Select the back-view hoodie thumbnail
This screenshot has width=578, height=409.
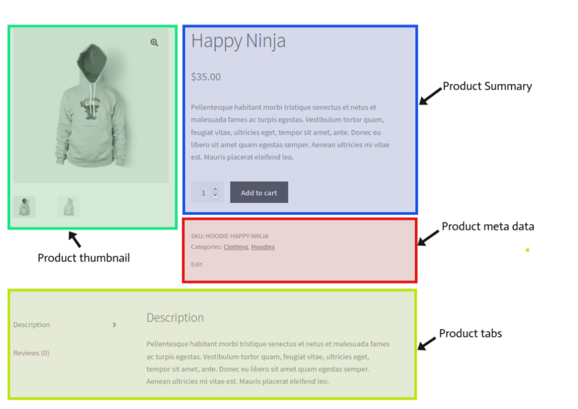tap(68, 207)
